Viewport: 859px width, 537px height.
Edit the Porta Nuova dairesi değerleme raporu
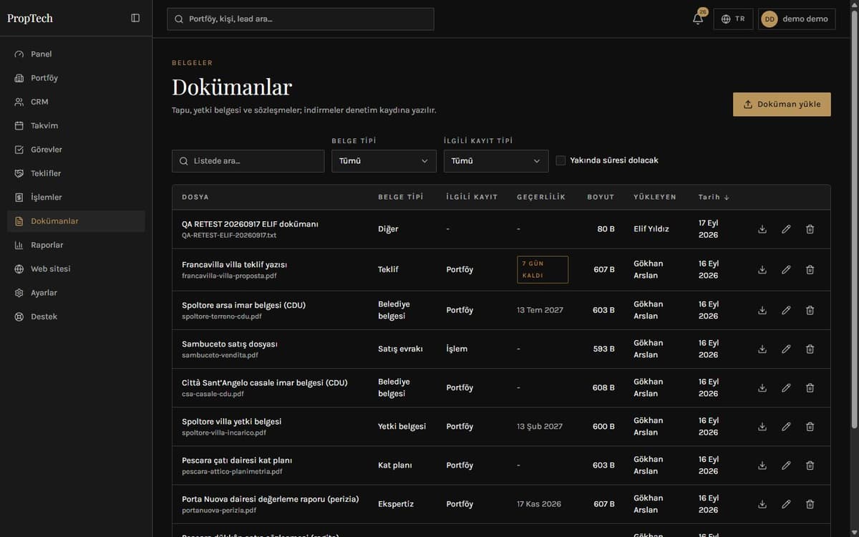click(786, 504)
